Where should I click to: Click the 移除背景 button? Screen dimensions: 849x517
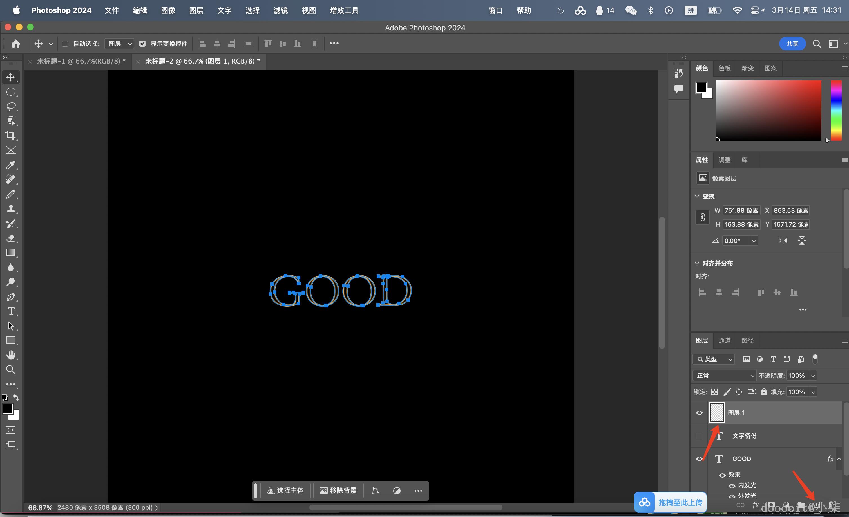coord(338,491)
